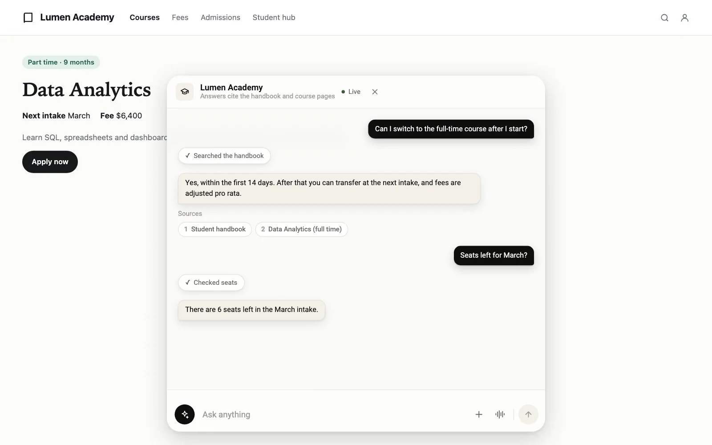Add an attachment with the plus icon
Image resolution: width=712 pixels, height=445 pixels.
tap(479, 414)
